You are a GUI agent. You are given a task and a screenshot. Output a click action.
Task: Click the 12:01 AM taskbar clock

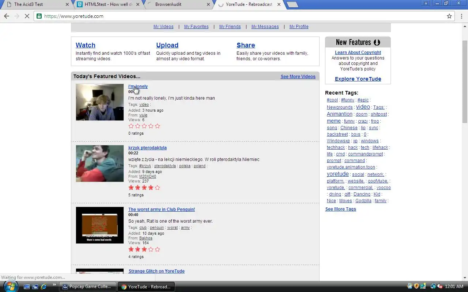tap(455, 287)
